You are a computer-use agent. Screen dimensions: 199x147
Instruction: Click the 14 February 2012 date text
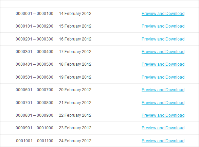click(x=75, y=14)
